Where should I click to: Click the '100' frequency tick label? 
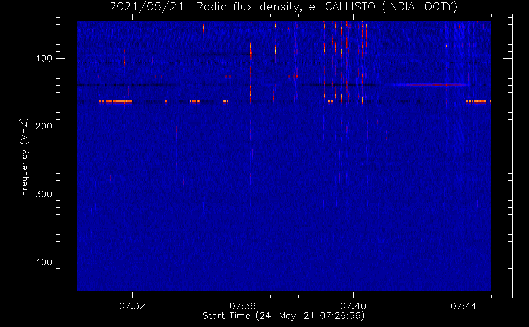(x=44, y=59)
